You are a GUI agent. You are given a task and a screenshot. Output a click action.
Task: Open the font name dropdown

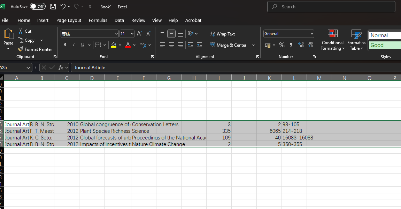point(116,34)
